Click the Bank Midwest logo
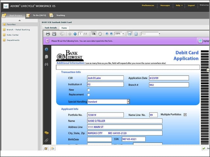 click(70, 56)
